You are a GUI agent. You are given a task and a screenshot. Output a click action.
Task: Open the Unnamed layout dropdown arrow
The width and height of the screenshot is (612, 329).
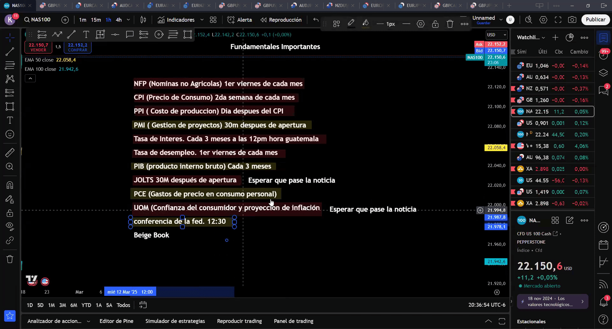pyautogui.click(x=501, y=19)
